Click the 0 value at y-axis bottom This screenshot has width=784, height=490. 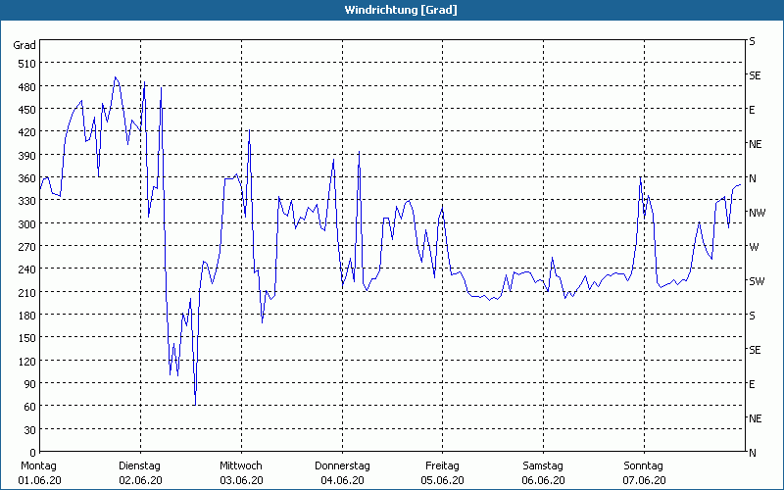click(32, 453)
